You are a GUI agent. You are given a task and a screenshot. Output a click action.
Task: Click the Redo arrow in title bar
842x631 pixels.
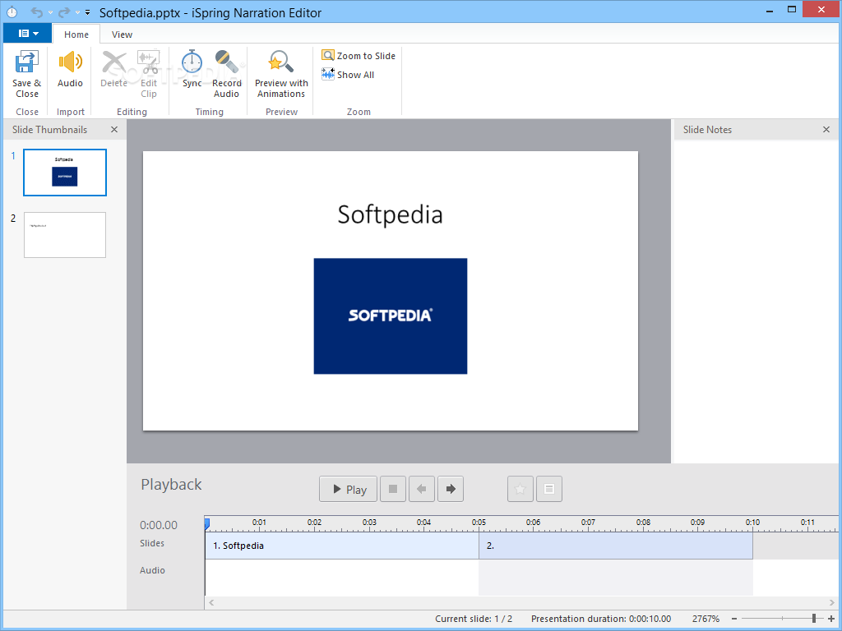point(64,12)
